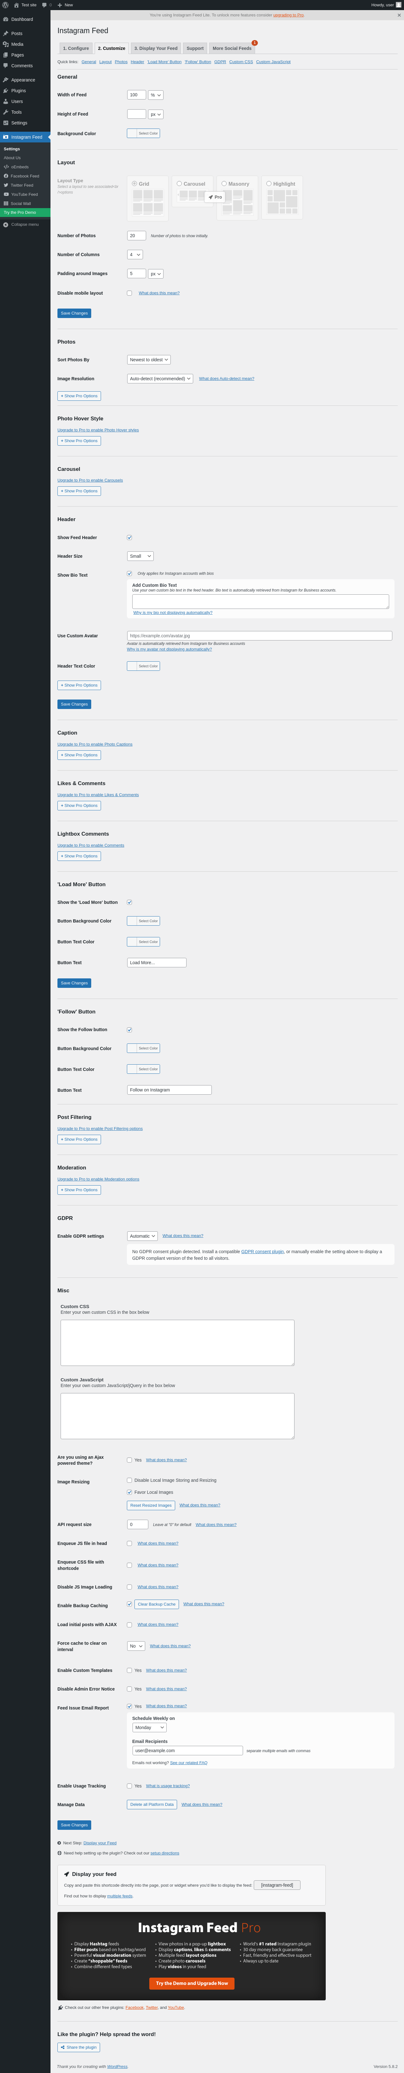
Task: Click the Users icon in sidebar
Action: point(6,101)
